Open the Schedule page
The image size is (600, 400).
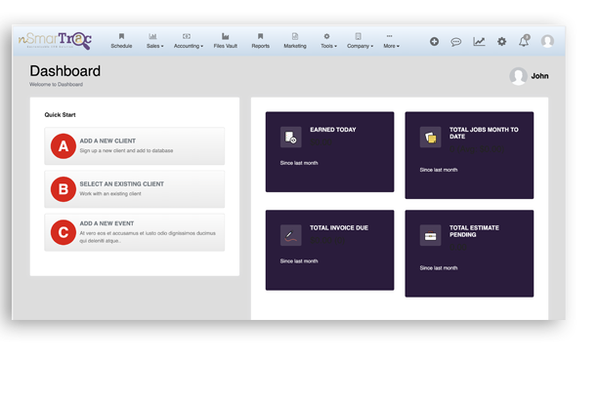(121, 41)
